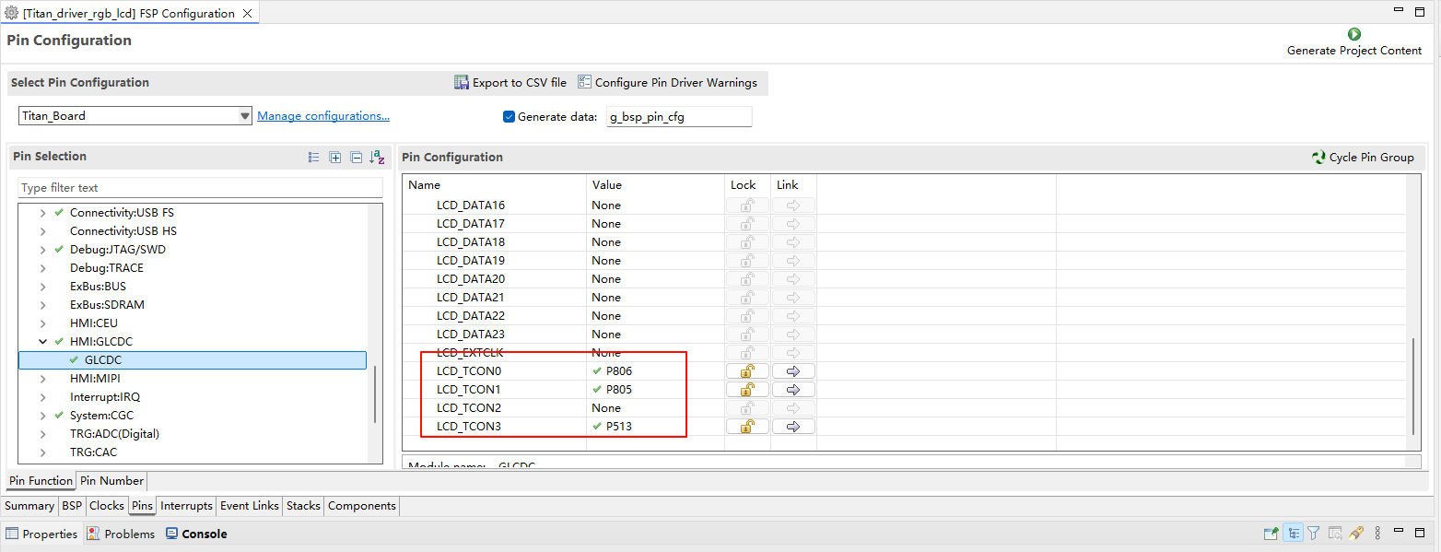Click the filter funnel icon in Properties toolbar
Viewport: 1441px width, 552px height.
(x=1314, y=534)
